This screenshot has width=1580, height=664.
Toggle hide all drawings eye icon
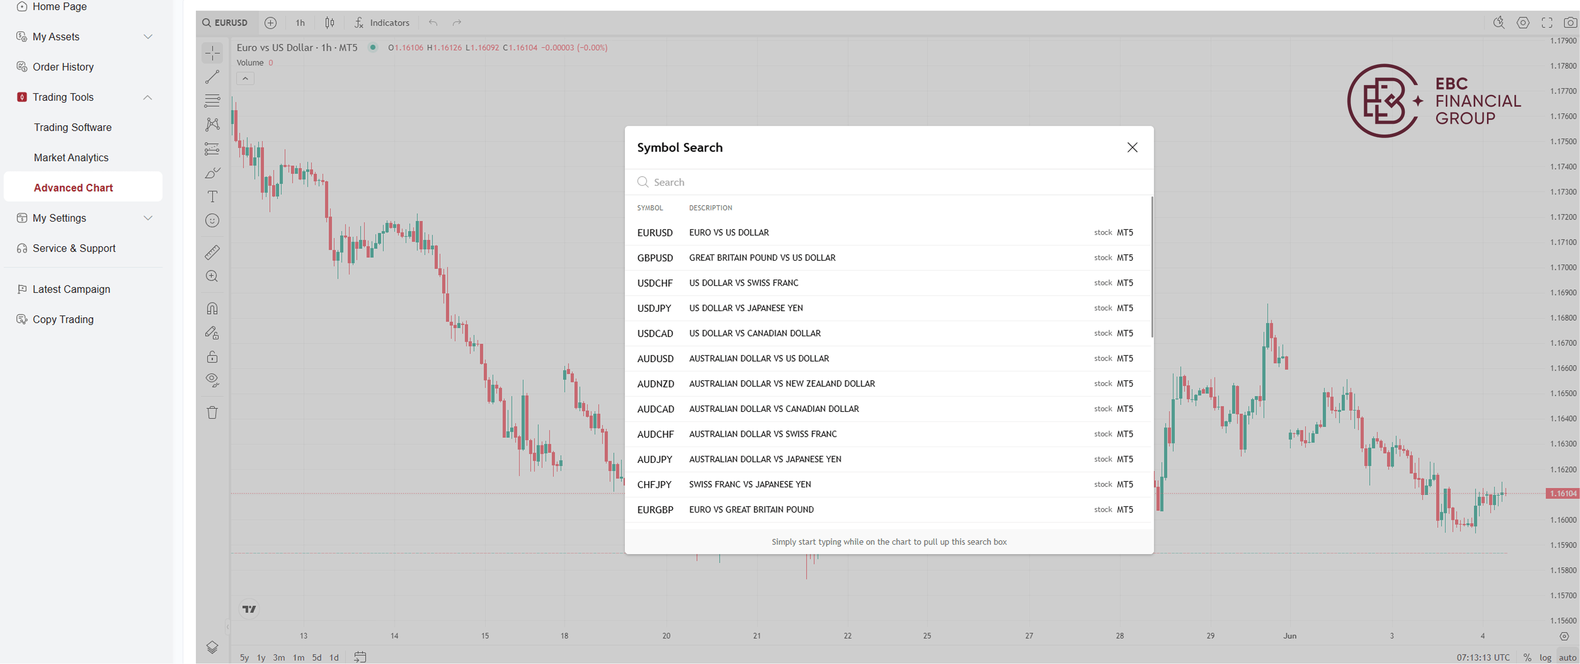click(212, 381)
